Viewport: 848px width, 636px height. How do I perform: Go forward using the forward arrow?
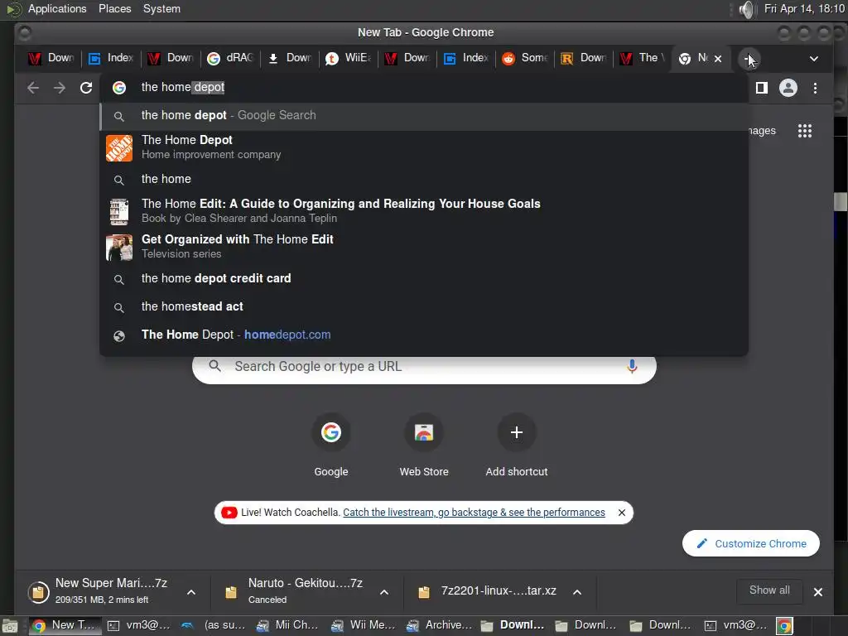[60, 88]
